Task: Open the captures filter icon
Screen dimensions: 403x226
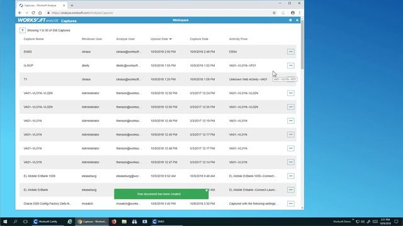Action: [x=23, y=31]
